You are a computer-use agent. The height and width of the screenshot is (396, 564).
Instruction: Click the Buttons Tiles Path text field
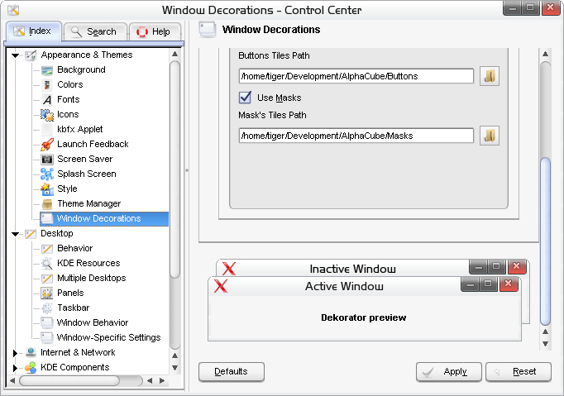click(356, 76)
